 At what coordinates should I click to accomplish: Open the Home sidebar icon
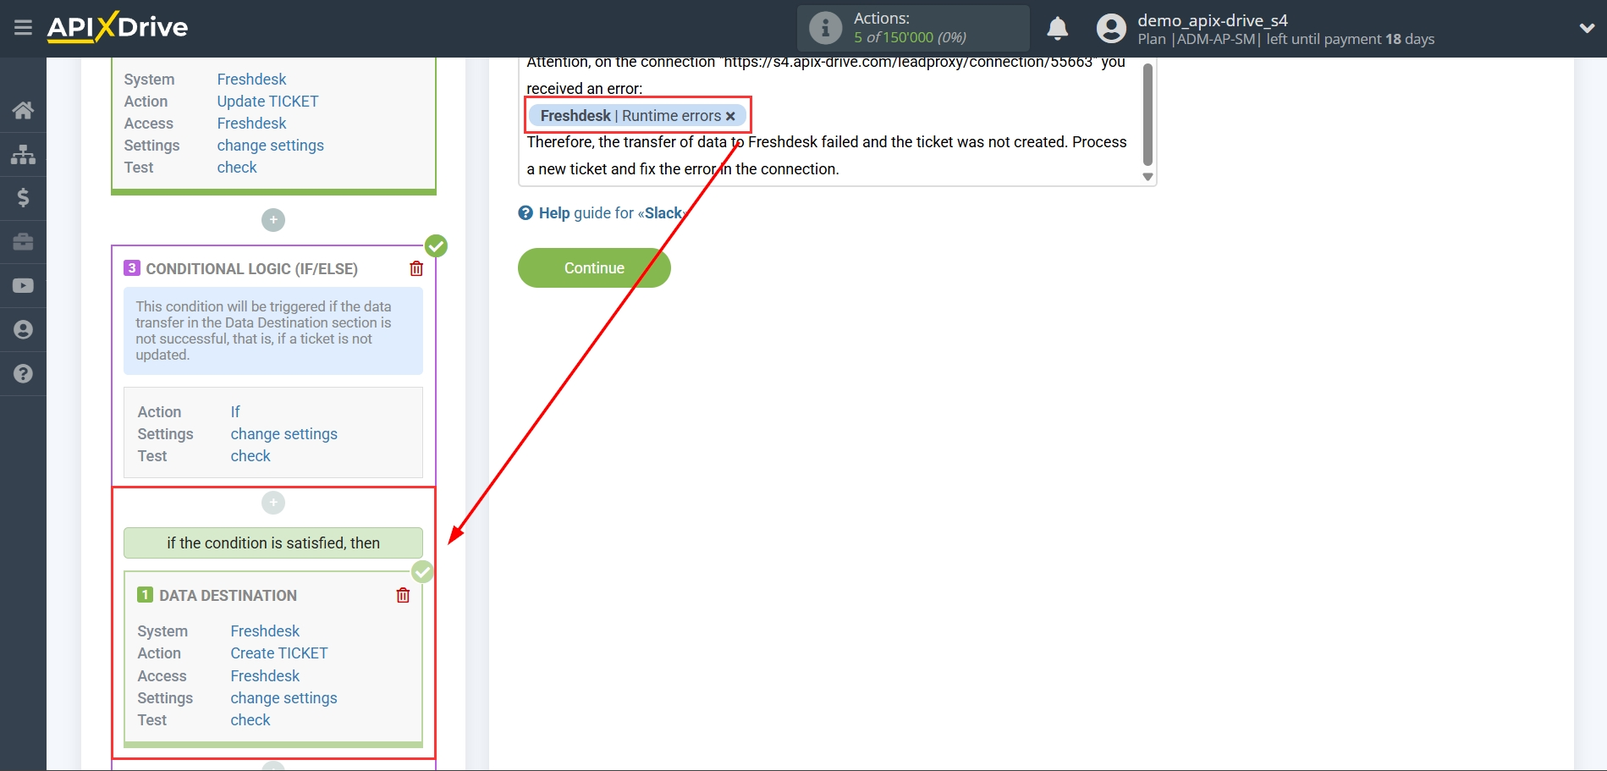click(23, 110)
